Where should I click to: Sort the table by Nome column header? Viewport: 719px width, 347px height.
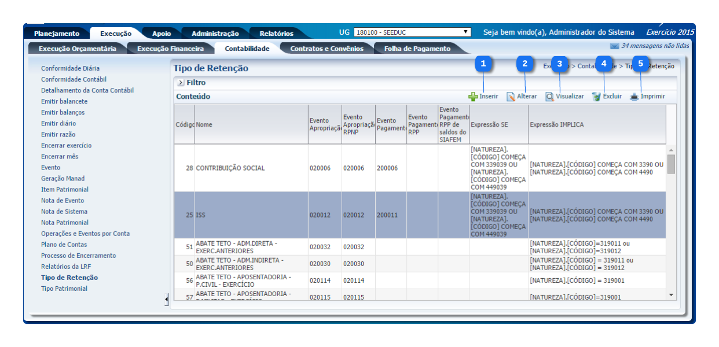click(204, 124)
